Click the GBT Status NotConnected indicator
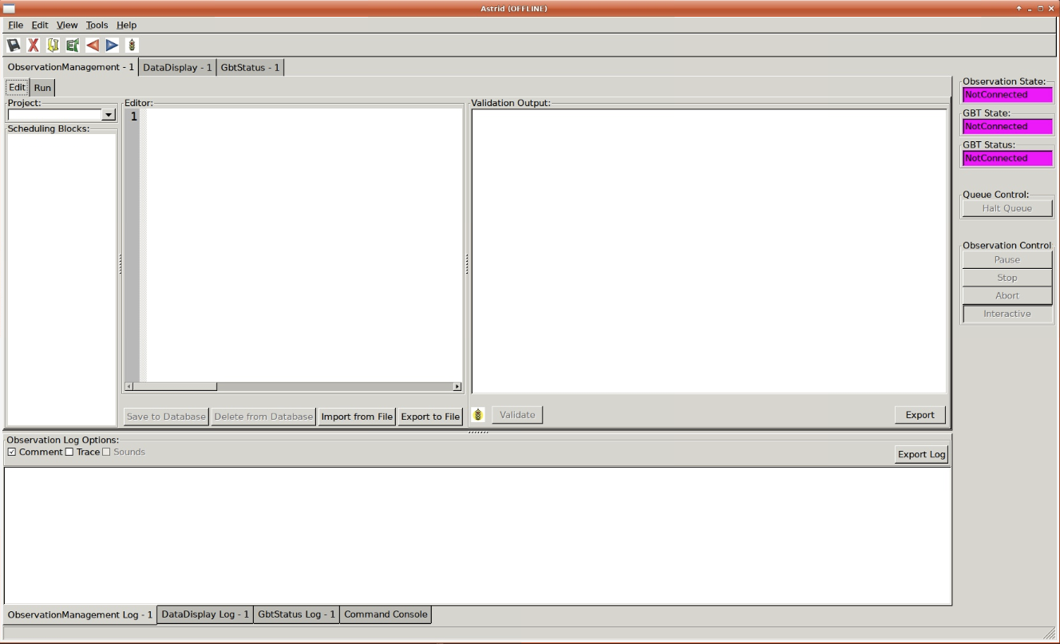Image resolution: width=1060 pixels, height=644 pixels. coord(1007,158)
